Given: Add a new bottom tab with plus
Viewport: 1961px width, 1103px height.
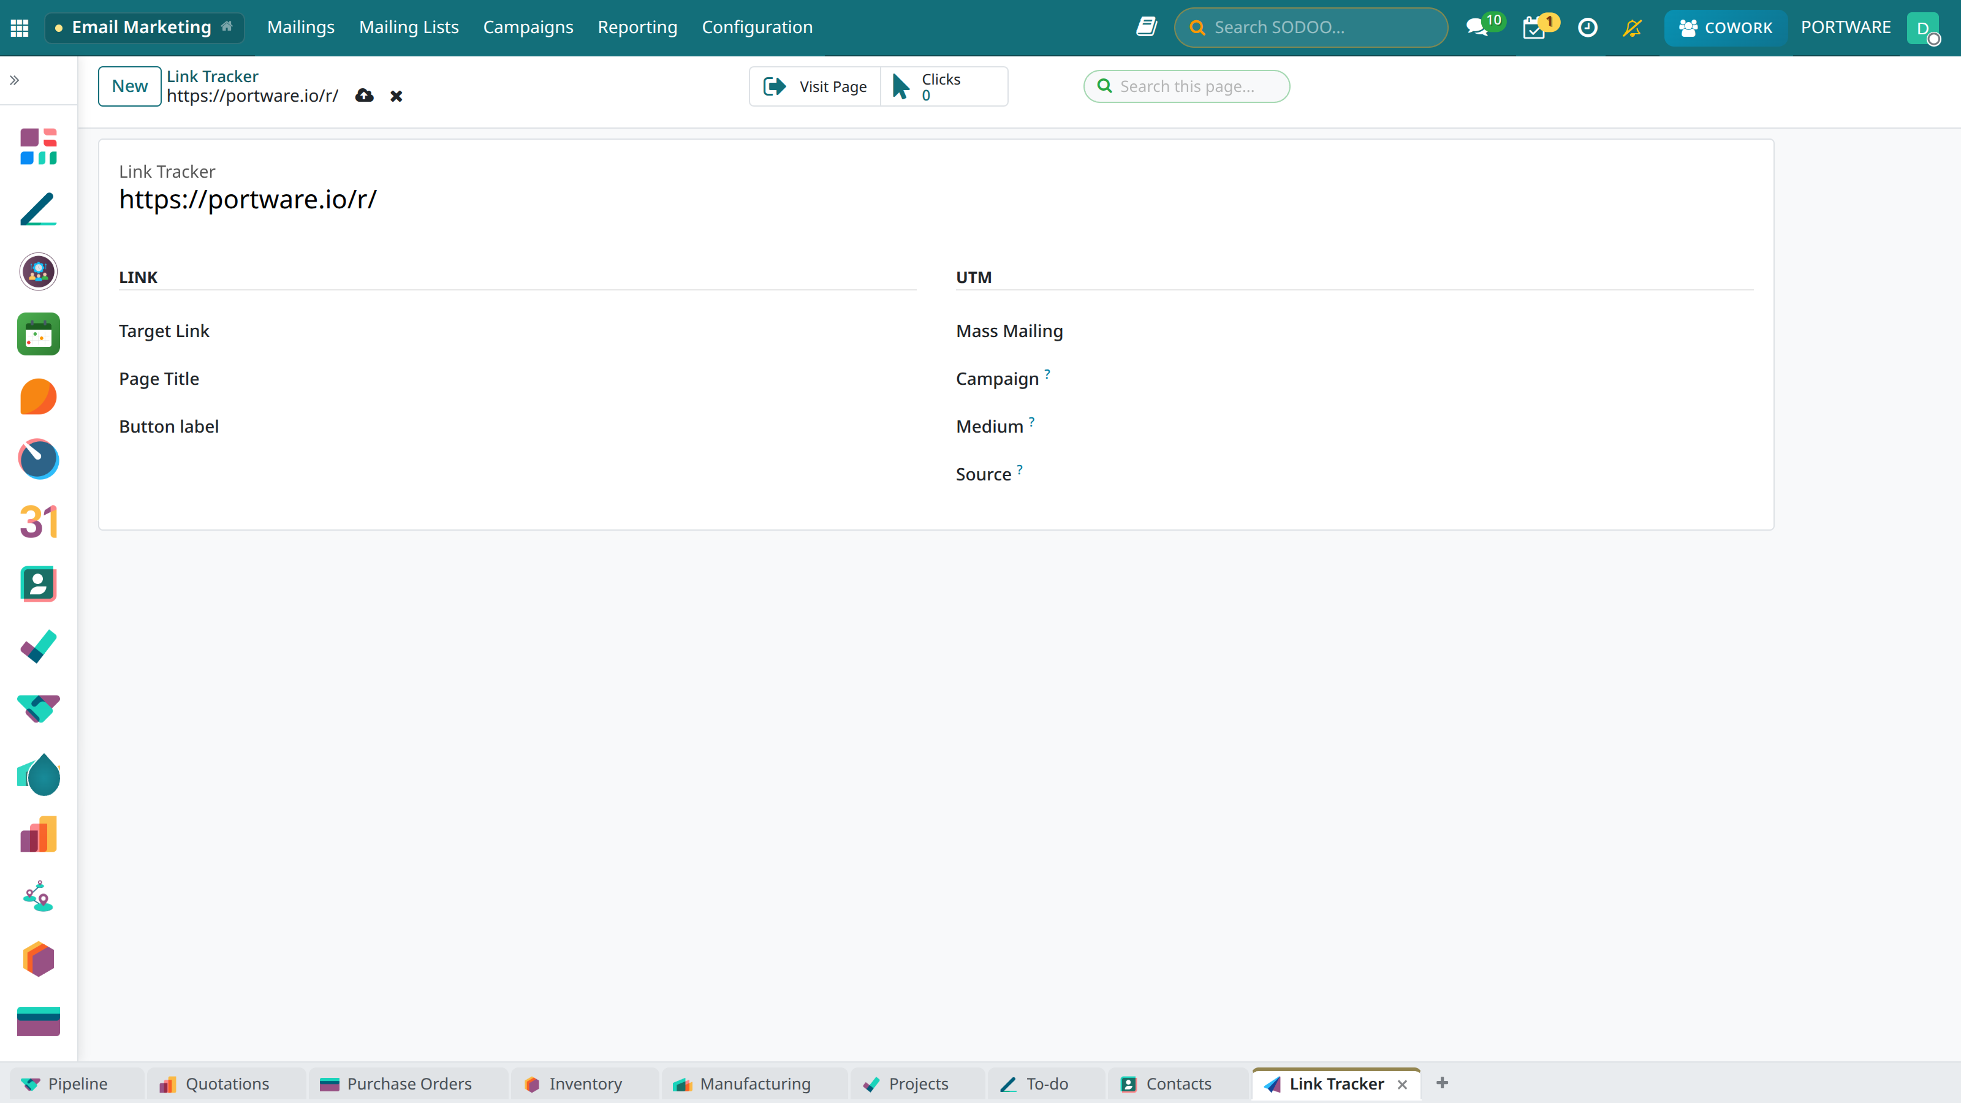Looking at the screenshot, I should 1442,1082.
